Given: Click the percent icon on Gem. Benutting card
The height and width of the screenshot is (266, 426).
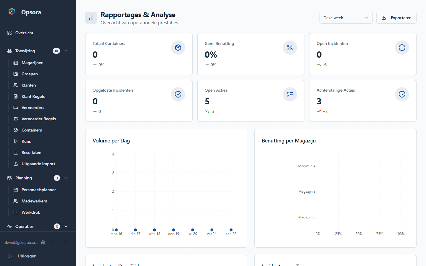Looking at the screenshot, I should click(290, 47).
